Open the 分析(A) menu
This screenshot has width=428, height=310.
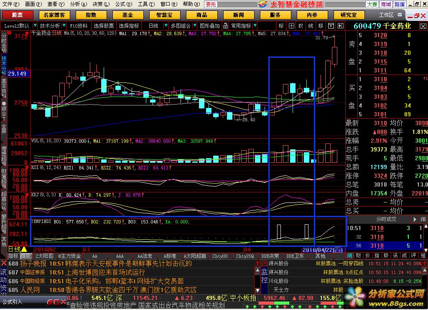point(77,4)
